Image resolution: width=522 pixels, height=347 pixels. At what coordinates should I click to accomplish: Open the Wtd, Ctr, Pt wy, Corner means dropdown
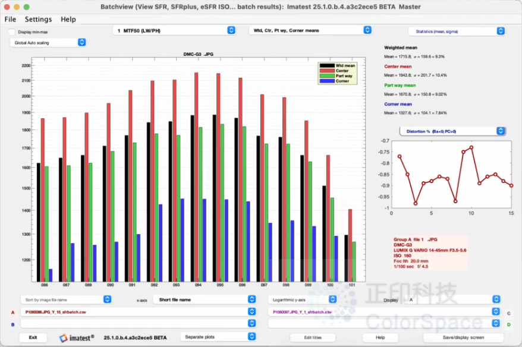[310, 30]
